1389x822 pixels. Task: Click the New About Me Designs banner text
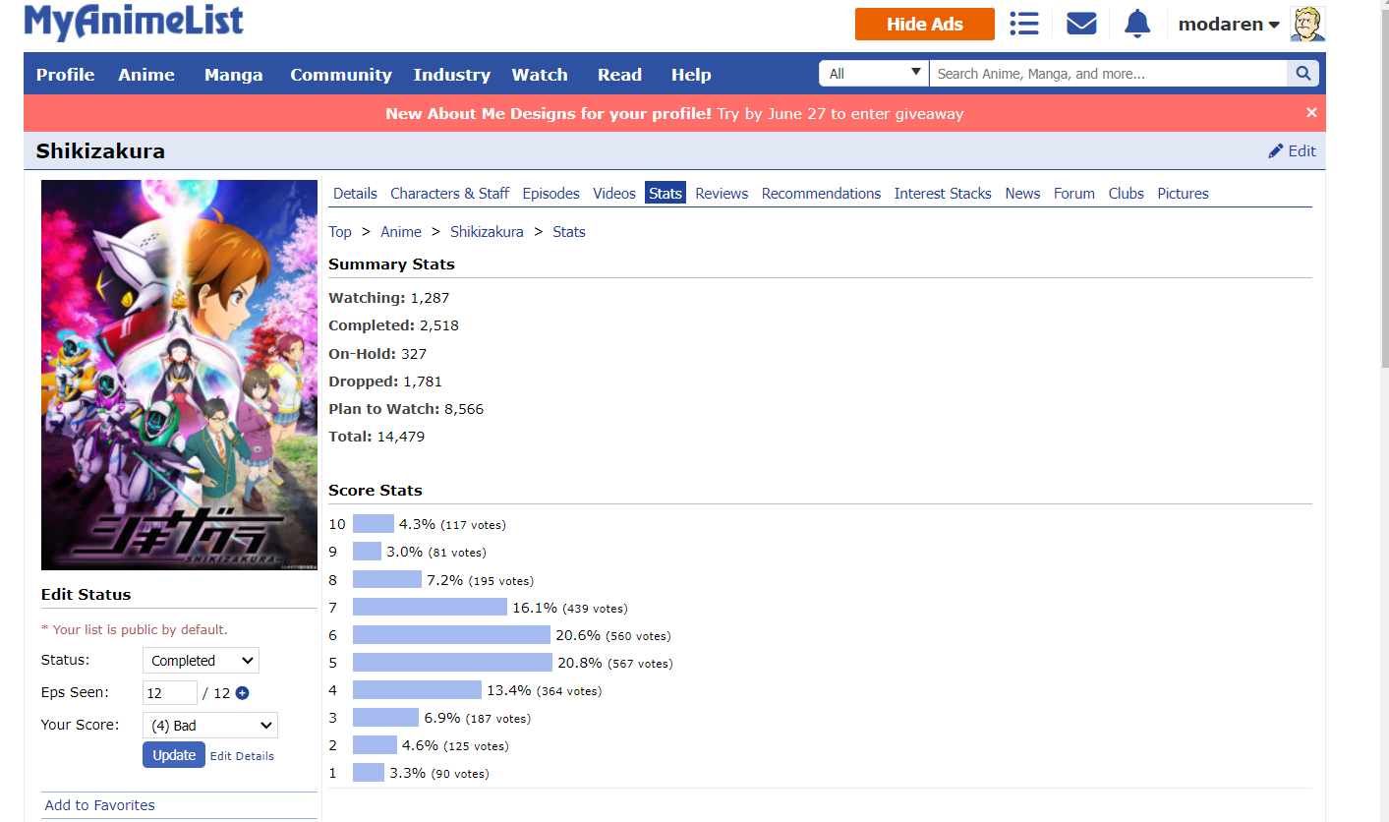point(674,114)
